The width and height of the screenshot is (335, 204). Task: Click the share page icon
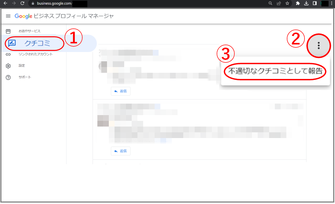pos(279,3)
